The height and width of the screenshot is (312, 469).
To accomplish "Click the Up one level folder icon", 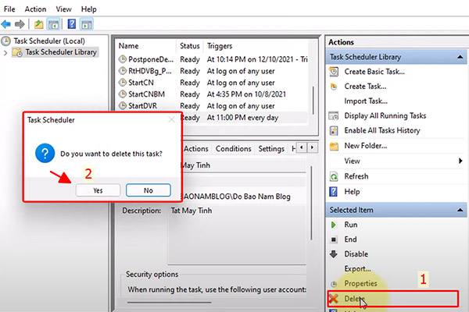I will tap(38, 24).
